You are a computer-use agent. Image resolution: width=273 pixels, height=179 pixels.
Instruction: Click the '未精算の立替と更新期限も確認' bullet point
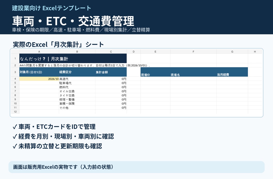[x=57, y=146]
